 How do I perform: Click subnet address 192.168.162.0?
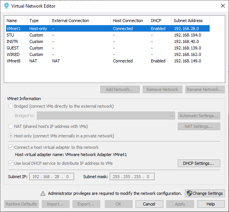click(x=188, y=54)
